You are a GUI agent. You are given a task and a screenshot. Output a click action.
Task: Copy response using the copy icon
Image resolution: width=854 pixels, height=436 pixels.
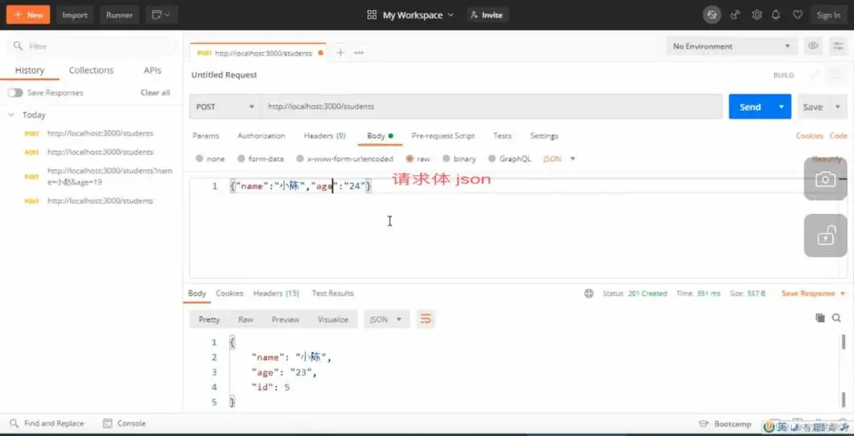[819, 318]
